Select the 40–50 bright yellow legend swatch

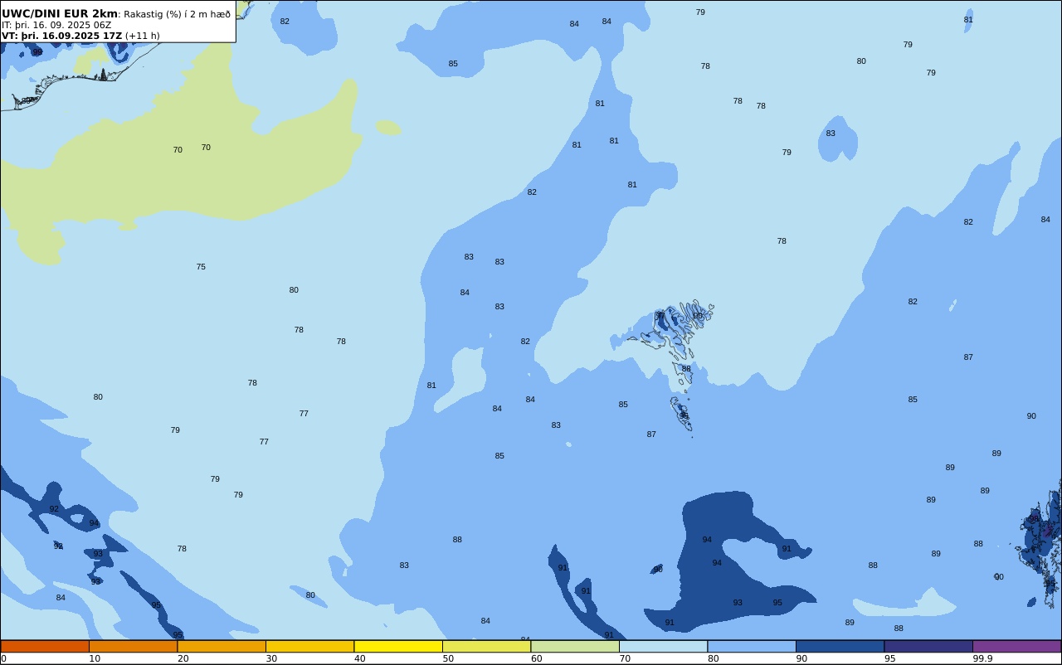pos(398,646)
